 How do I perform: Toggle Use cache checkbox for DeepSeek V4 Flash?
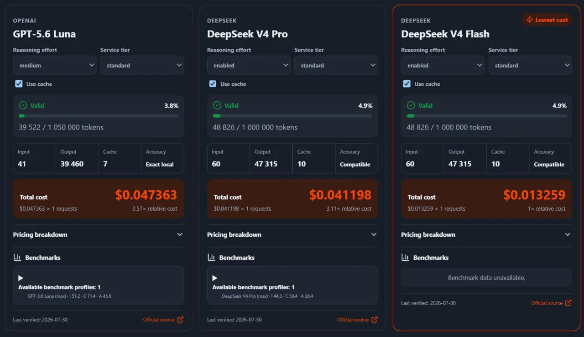pyautogui.click(x=407, y=84)
